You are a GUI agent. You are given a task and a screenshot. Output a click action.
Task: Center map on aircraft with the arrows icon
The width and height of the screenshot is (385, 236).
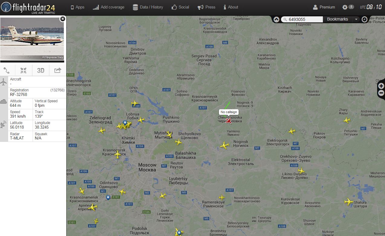click(x=23, y=70)
